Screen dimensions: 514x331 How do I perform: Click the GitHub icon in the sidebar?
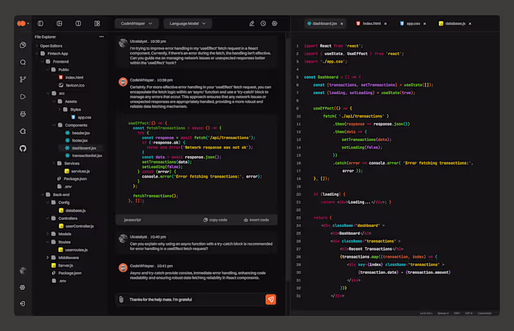pos(23,148)
